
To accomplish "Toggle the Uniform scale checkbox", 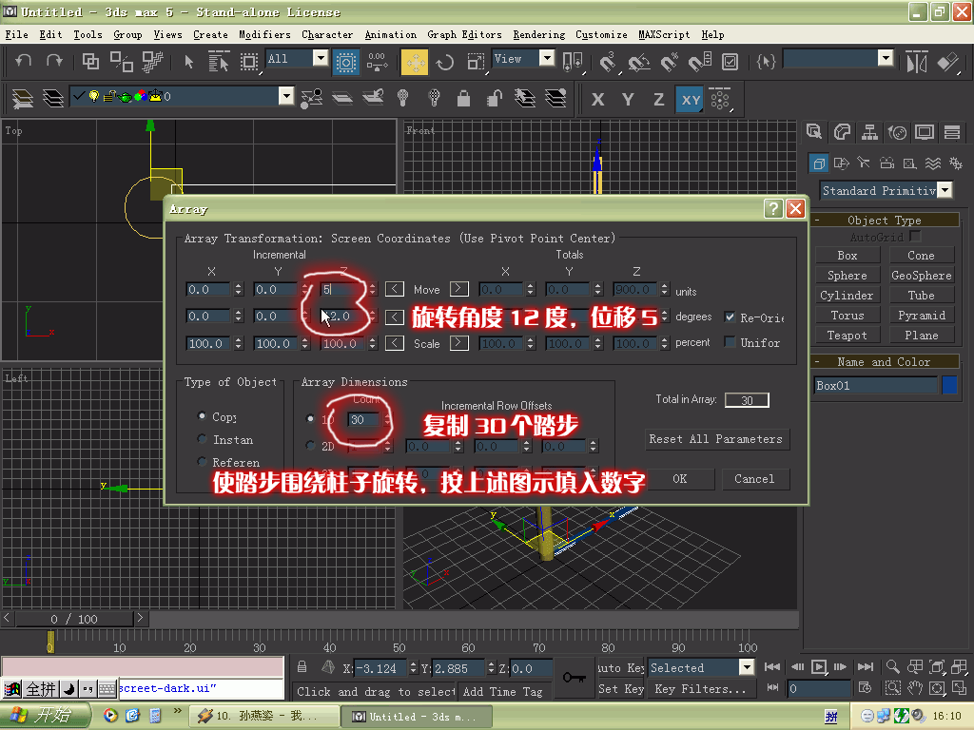I will 730,342.
